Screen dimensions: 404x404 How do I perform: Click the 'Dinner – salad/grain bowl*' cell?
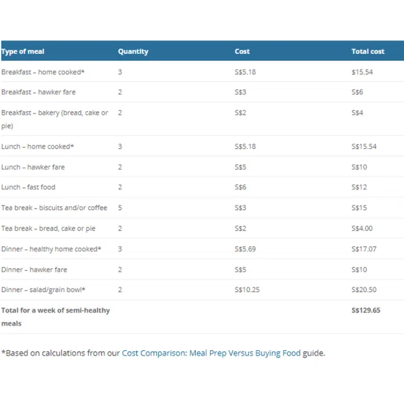(43, 290)
